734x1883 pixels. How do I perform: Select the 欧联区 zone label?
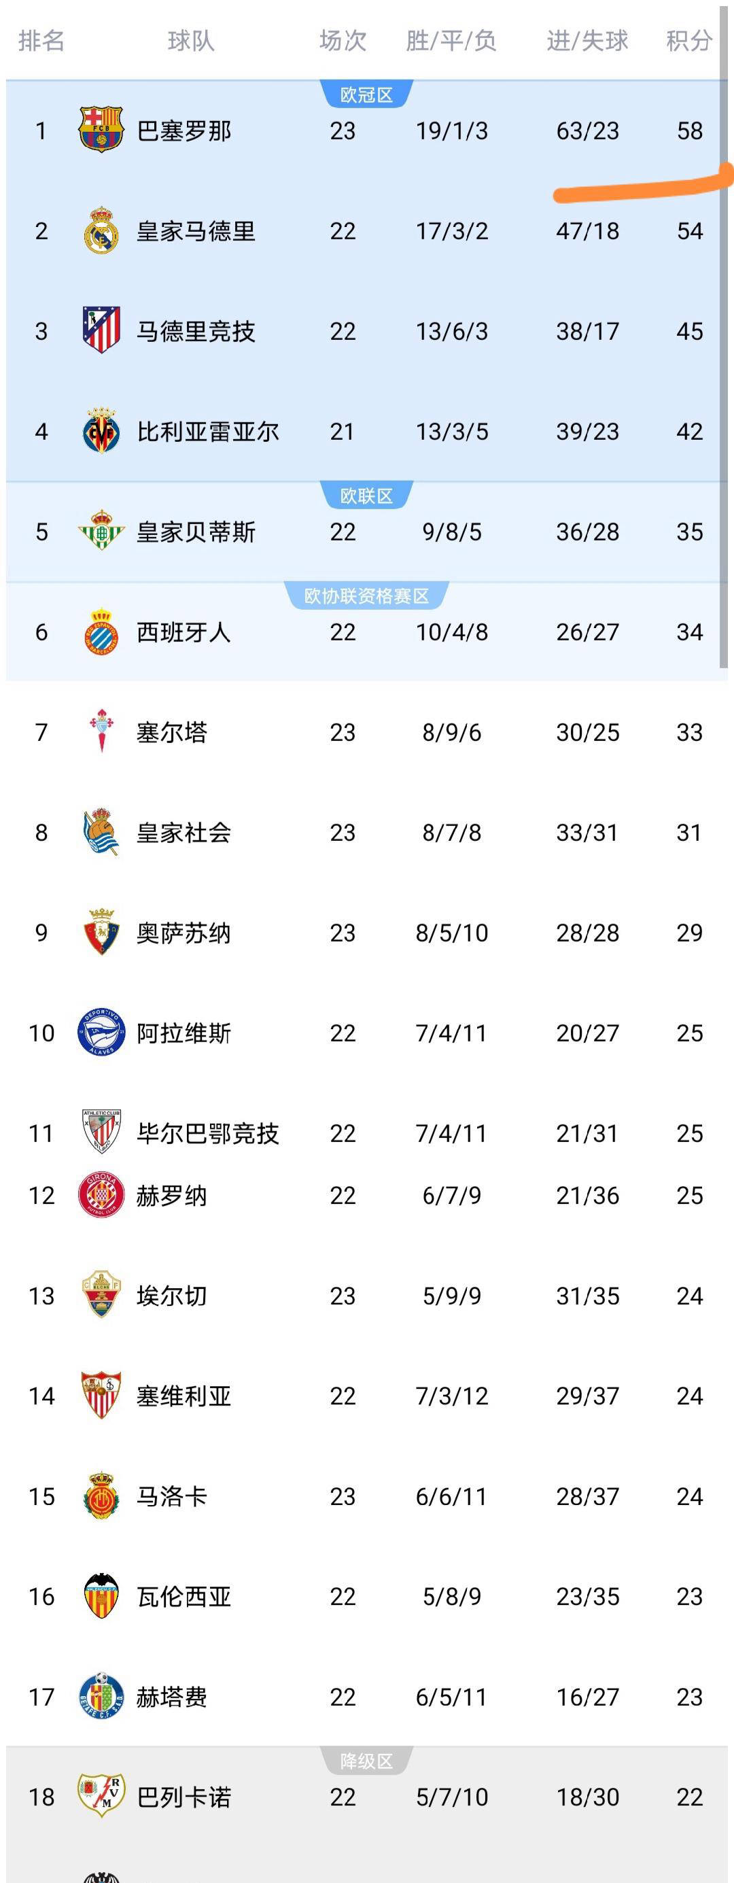[x=366, y=496]
